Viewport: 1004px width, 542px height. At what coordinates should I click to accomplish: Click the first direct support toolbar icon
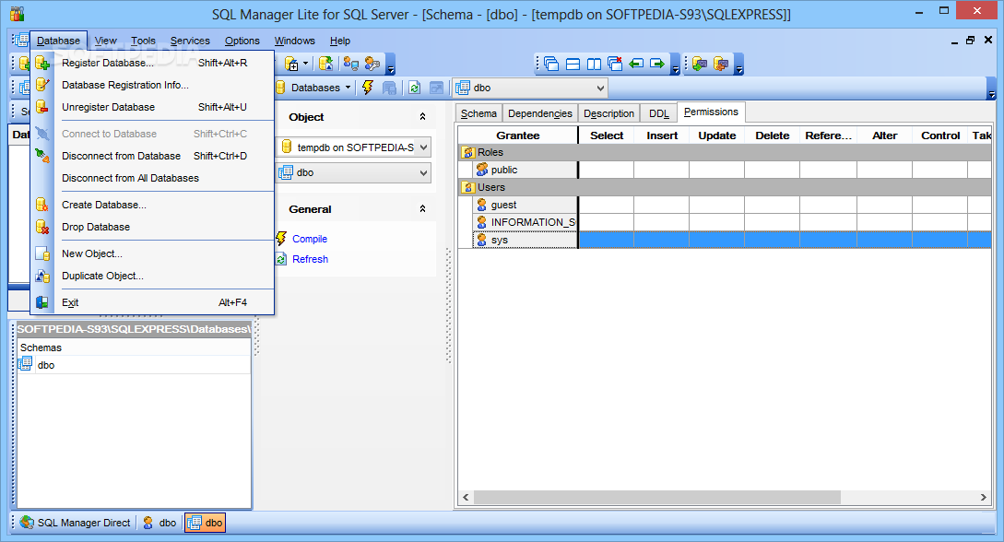tap(700, 64)
